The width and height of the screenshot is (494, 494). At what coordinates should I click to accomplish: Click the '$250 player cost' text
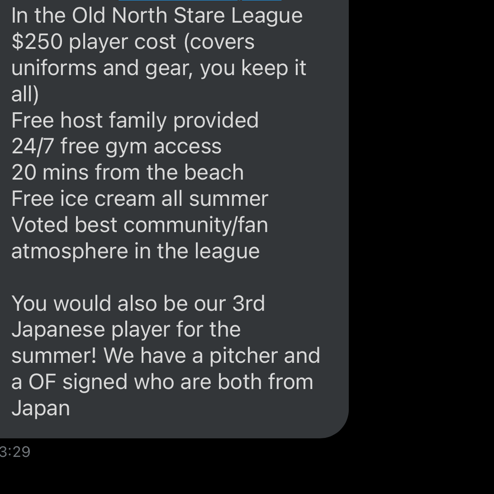93,42
